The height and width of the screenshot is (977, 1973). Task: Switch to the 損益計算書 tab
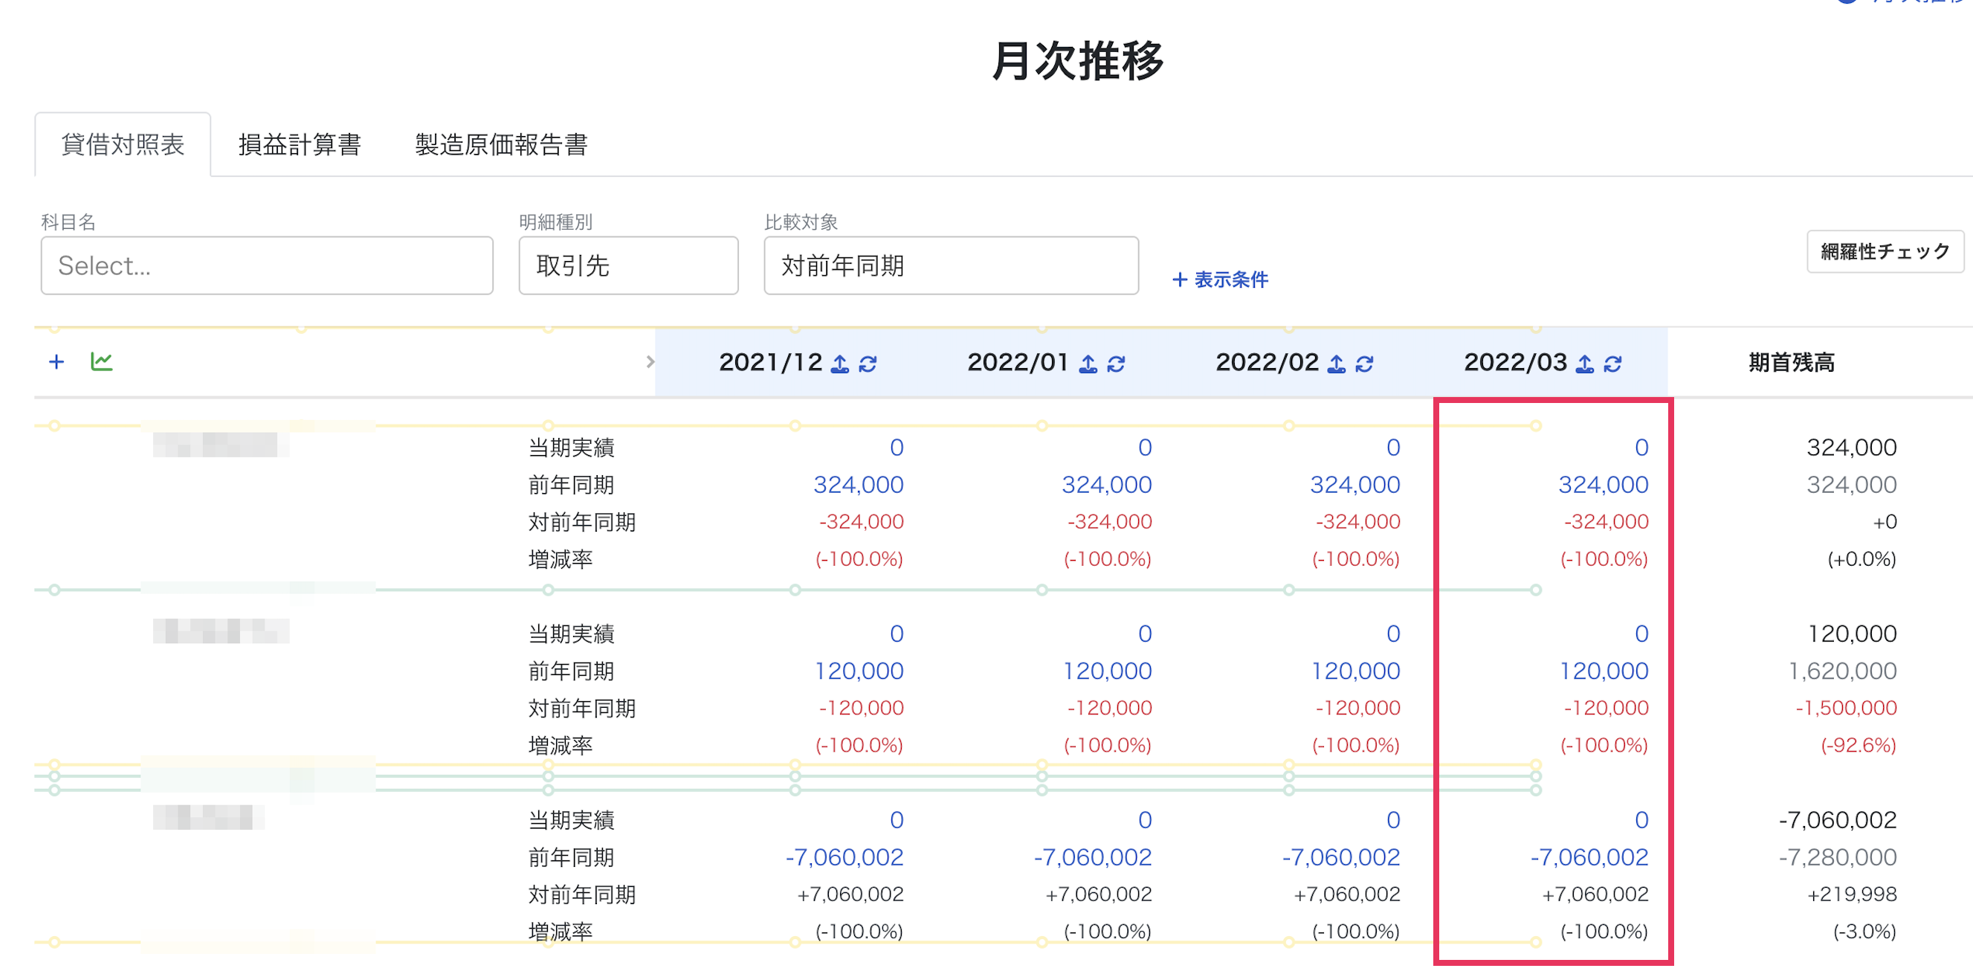[300, 144]
